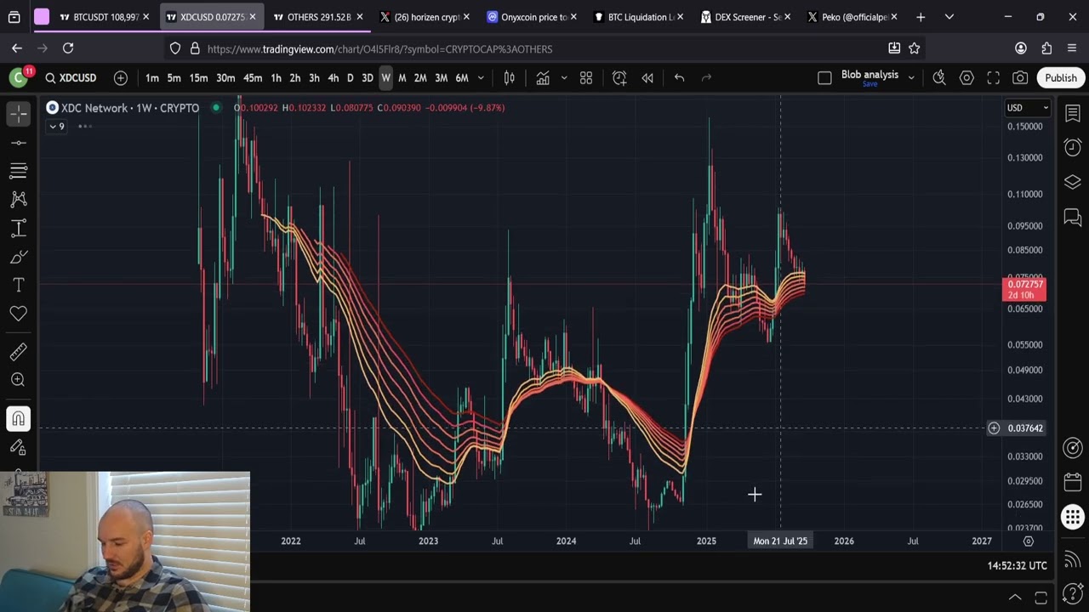Screen dimensions: 1089x612
Task: Switch to 6M timeframe
Action: (462, 78)
